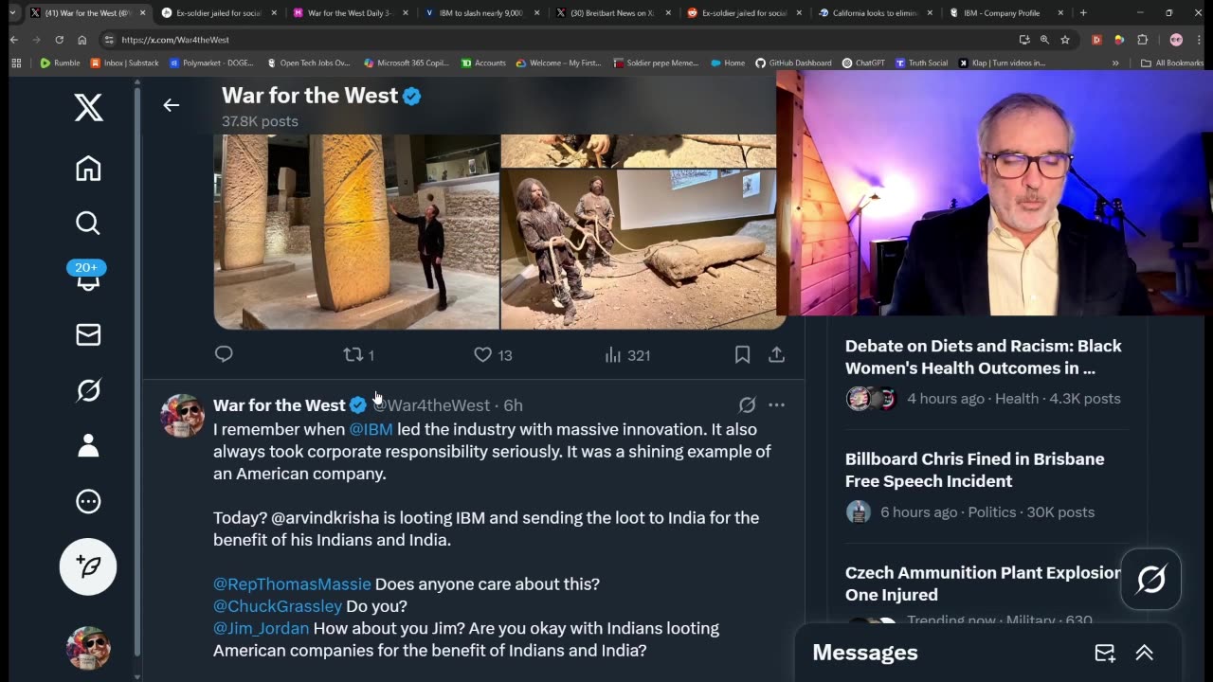This screenshot has height=682, width=1213.
Task: Open the Explore search icon
Action: (88, 224)
